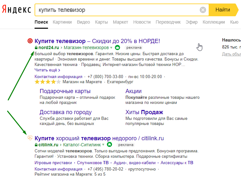Open the Игровые приставки link
The height and width of the screenshot is (182, 241).
[53, 163]
